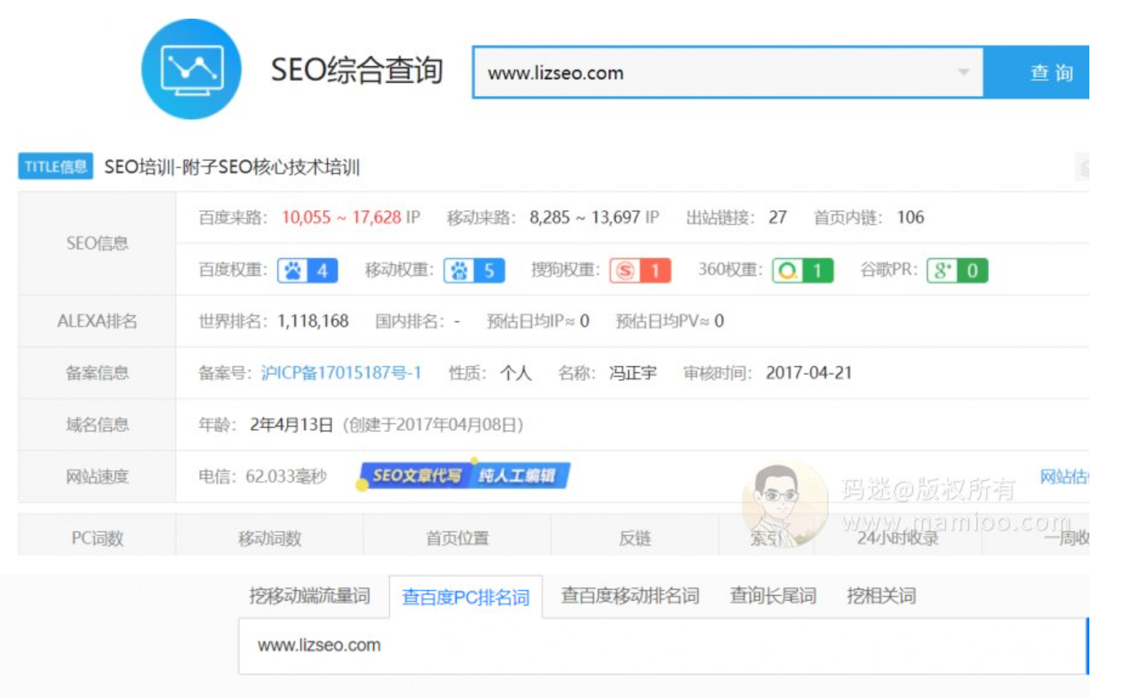Click the Sogou icon beside 搜狗权重
The height and width of the screenshot is (698, 1146).
point(625,270)
